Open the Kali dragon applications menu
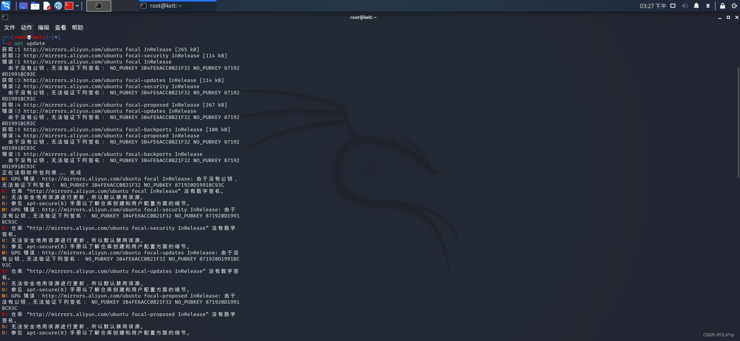Viewport: 740px width, 341px height. tap(6, 6)
